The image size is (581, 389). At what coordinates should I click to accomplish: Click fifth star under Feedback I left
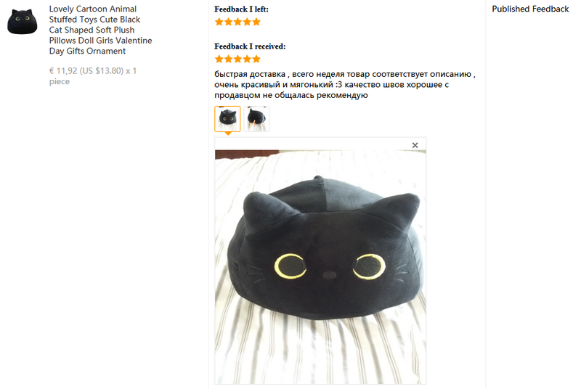(x=256, y=22)
